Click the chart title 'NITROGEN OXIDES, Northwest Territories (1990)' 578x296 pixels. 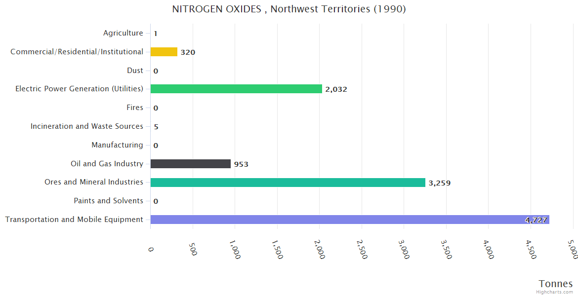[x=289, y=9]
